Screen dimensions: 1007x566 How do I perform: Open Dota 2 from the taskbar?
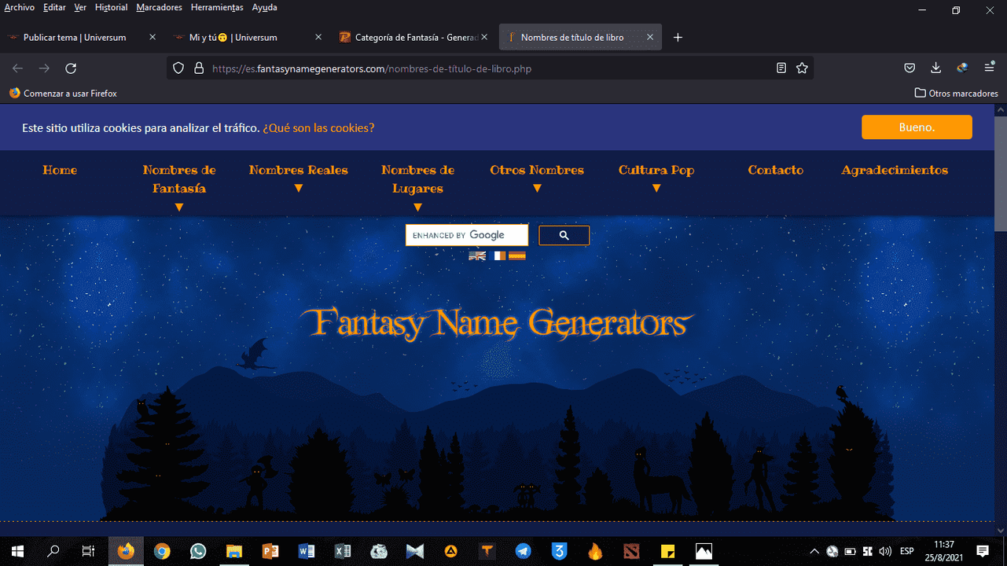632,551
